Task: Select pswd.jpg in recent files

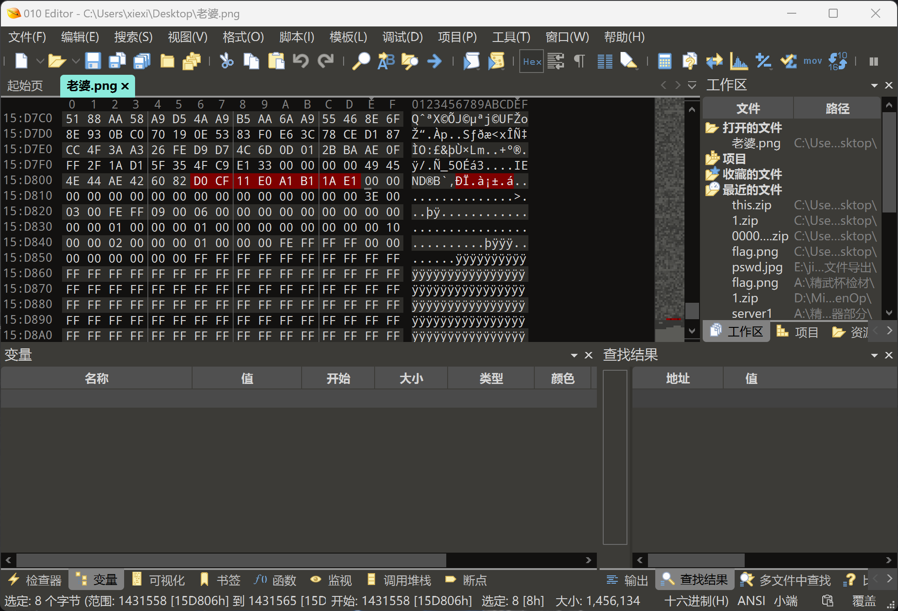Action: (757, 267)
